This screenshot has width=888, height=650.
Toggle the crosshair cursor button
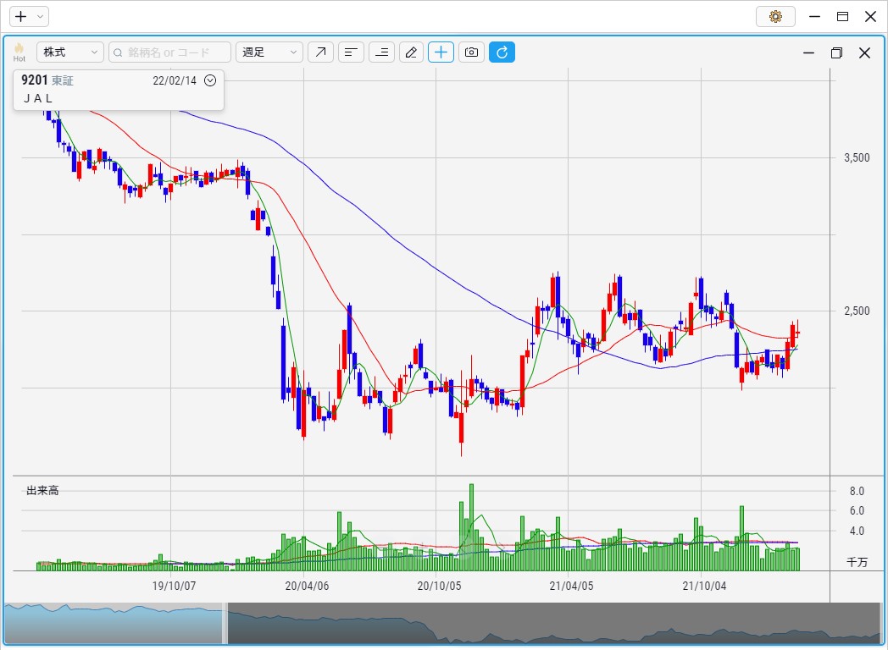click(441, 52)
